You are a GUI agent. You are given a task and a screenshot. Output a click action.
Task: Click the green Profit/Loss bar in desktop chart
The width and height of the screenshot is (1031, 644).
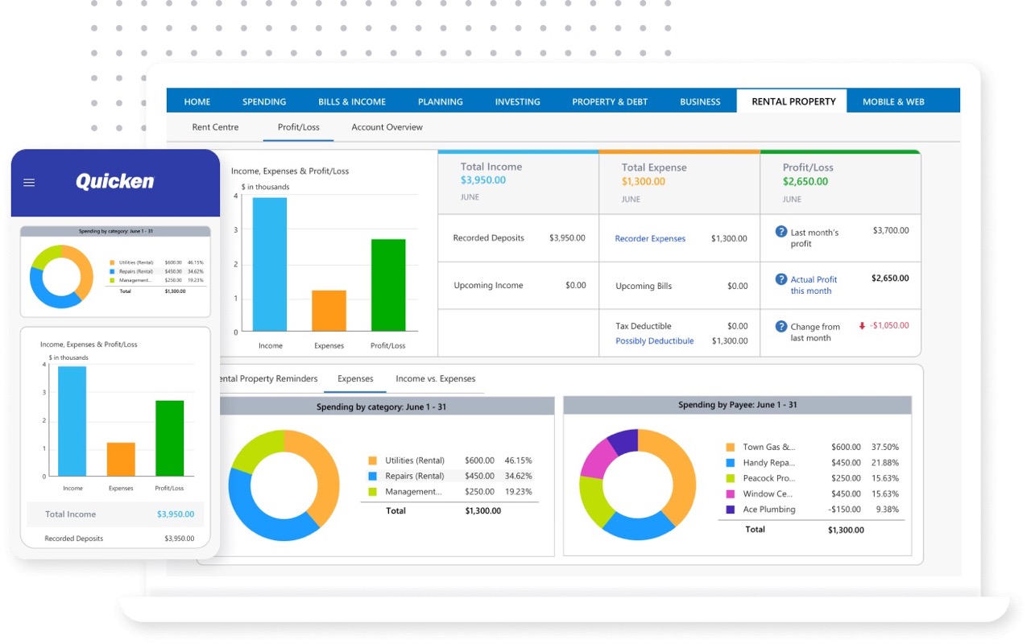388,285
